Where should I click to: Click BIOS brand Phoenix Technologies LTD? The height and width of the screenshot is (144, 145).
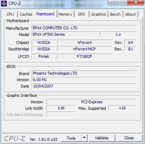[x=84, y=73]
